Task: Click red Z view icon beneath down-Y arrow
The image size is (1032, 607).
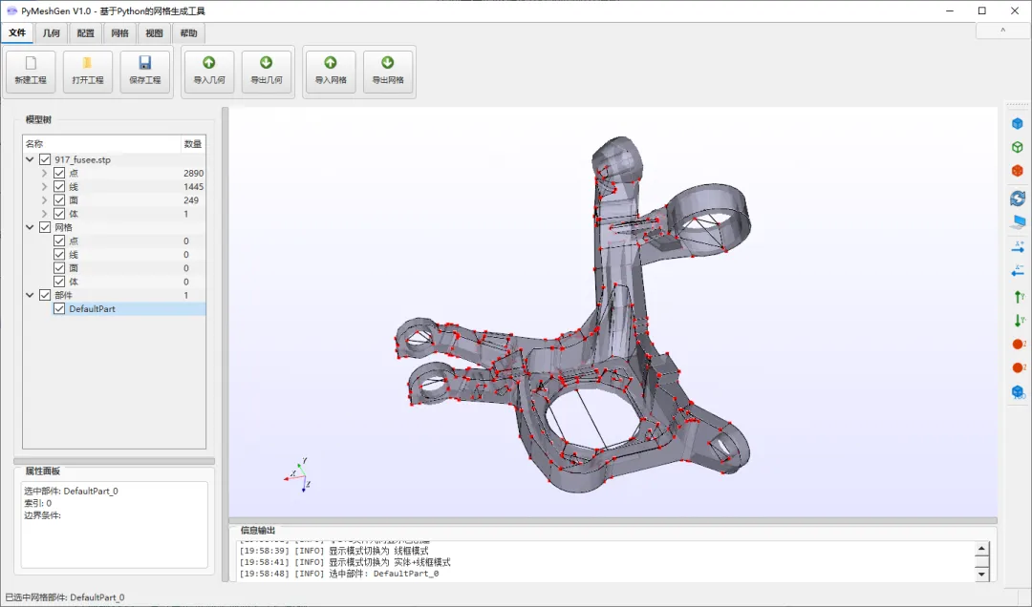Action: click(x=1018, y=344)
